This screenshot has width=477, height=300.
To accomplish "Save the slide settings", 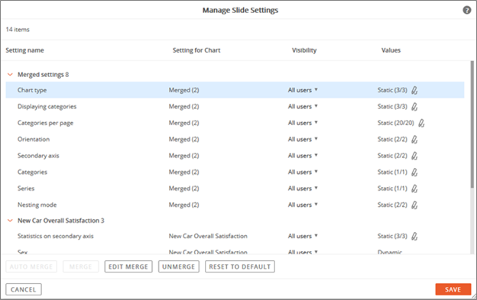I will [x=453, y=289].
